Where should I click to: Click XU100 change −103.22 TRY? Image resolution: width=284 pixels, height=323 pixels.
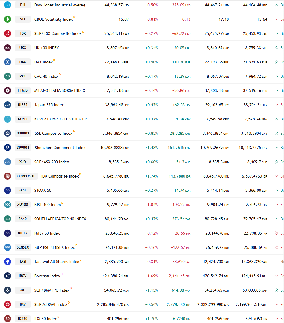click(180, 205)
